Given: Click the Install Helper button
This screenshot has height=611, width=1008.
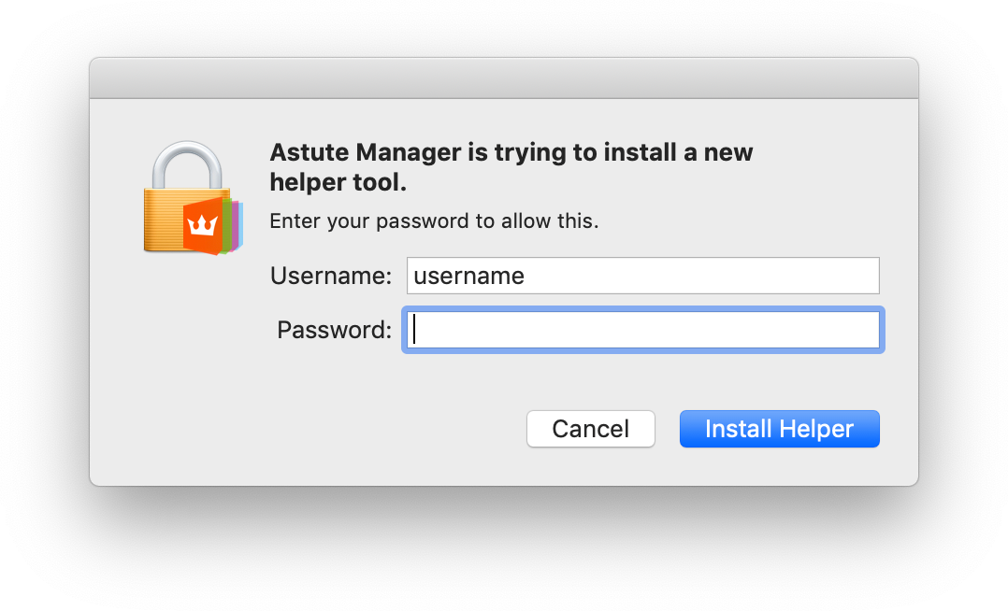Looking at the screenshot, I should click(779, 429).
